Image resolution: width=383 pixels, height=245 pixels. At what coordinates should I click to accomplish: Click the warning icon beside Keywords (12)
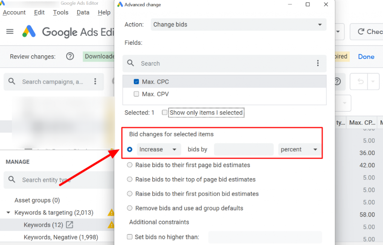click(x=111, y=225)
